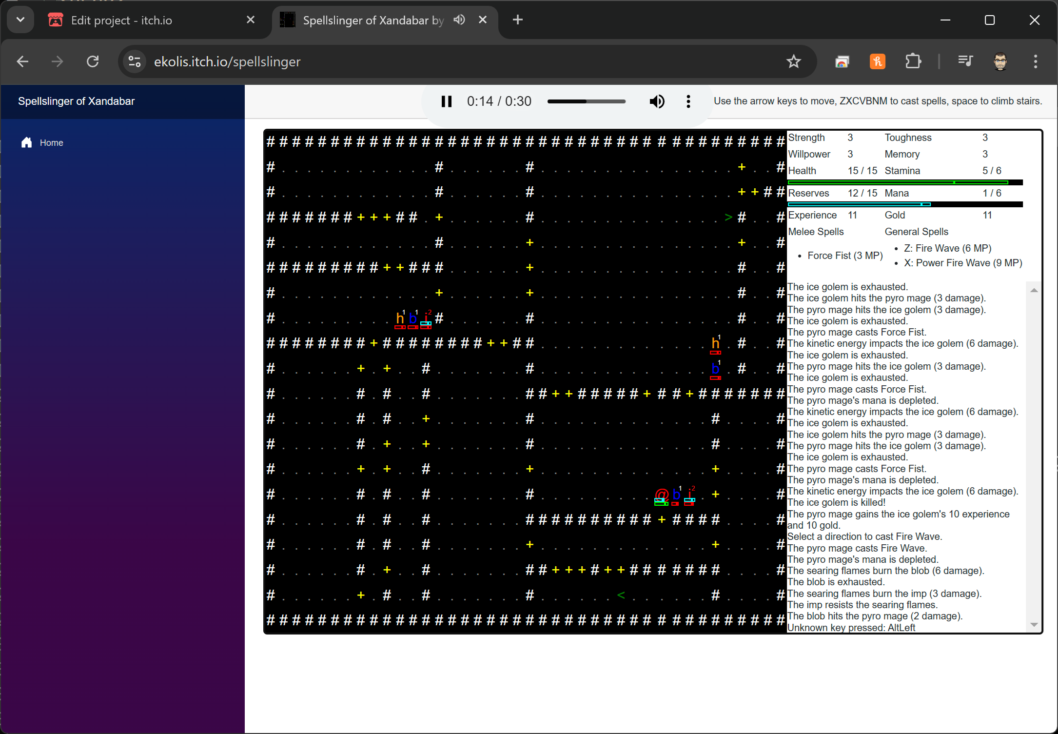Open Chrome three-dot menu
Viewport: 1058px width, 734px height.
point(1035,61)
